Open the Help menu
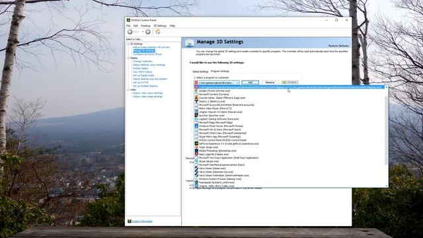Viewport: 423px width, 238px height. pyautogui.click(x=173, y=26)
